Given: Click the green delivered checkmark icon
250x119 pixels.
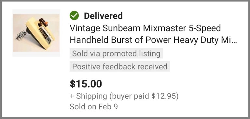Looking at the screenshot, I should tap(74, 16).
